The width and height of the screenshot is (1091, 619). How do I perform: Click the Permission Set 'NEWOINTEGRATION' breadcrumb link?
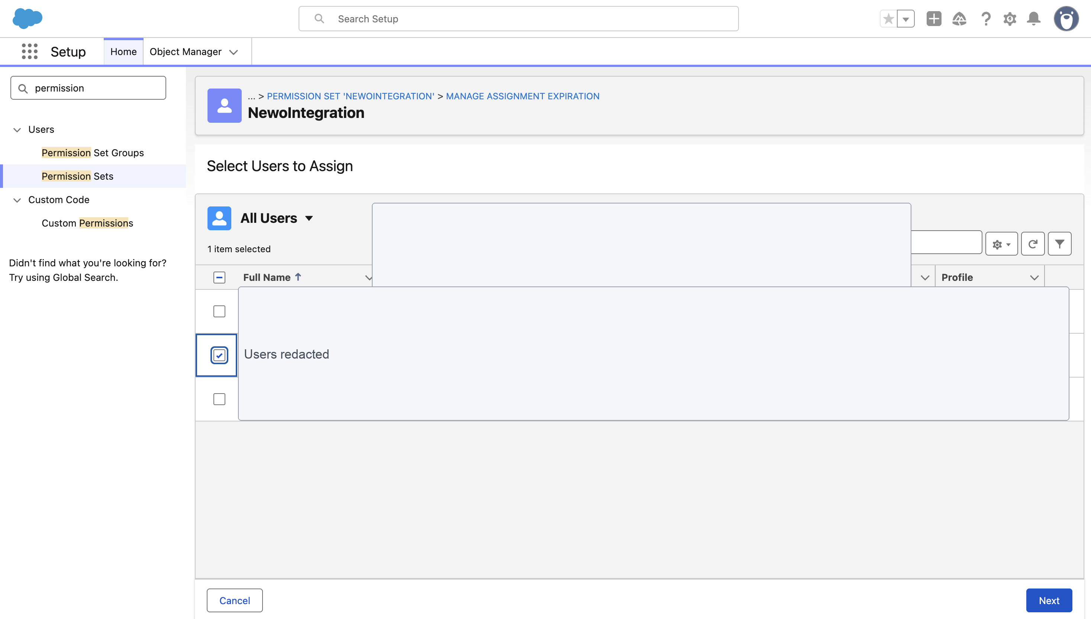coord(351,96)
